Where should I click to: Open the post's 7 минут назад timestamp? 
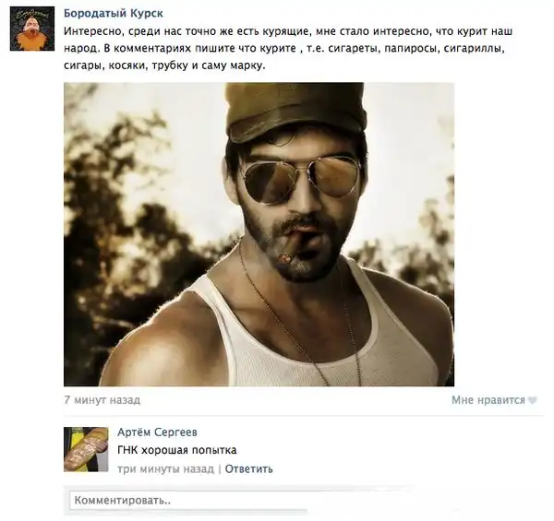[x=102, y=400]
